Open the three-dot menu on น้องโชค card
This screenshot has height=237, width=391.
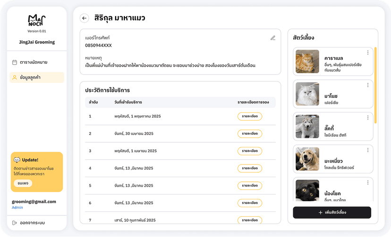pos(368,183)
